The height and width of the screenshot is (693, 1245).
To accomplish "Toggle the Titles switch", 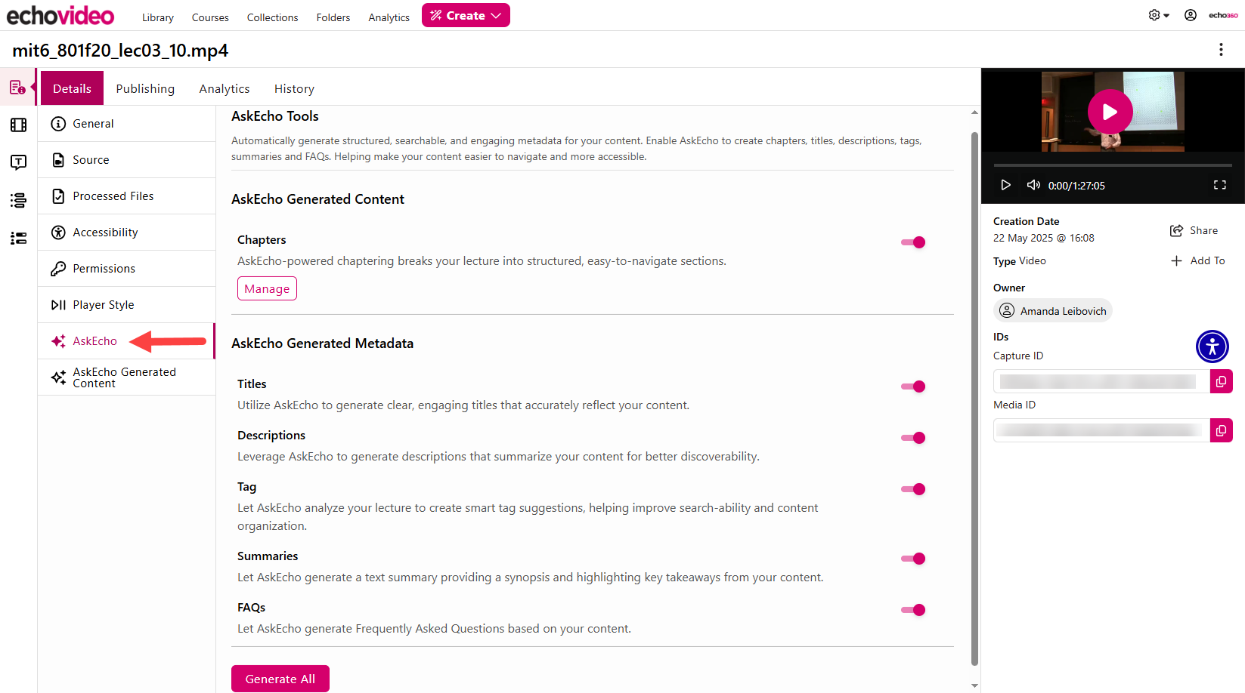I will tap(913, 387).
